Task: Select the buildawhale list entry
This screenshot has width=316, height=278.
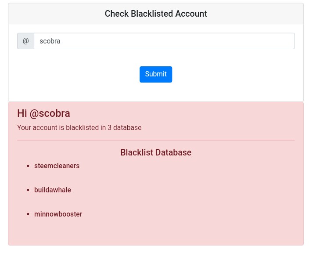Action: (52, 190)
